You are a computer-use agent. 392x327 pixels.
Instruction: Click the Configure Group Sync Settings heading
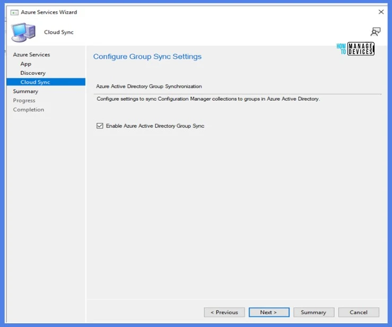pyautogui.click(x=147, y=57)
